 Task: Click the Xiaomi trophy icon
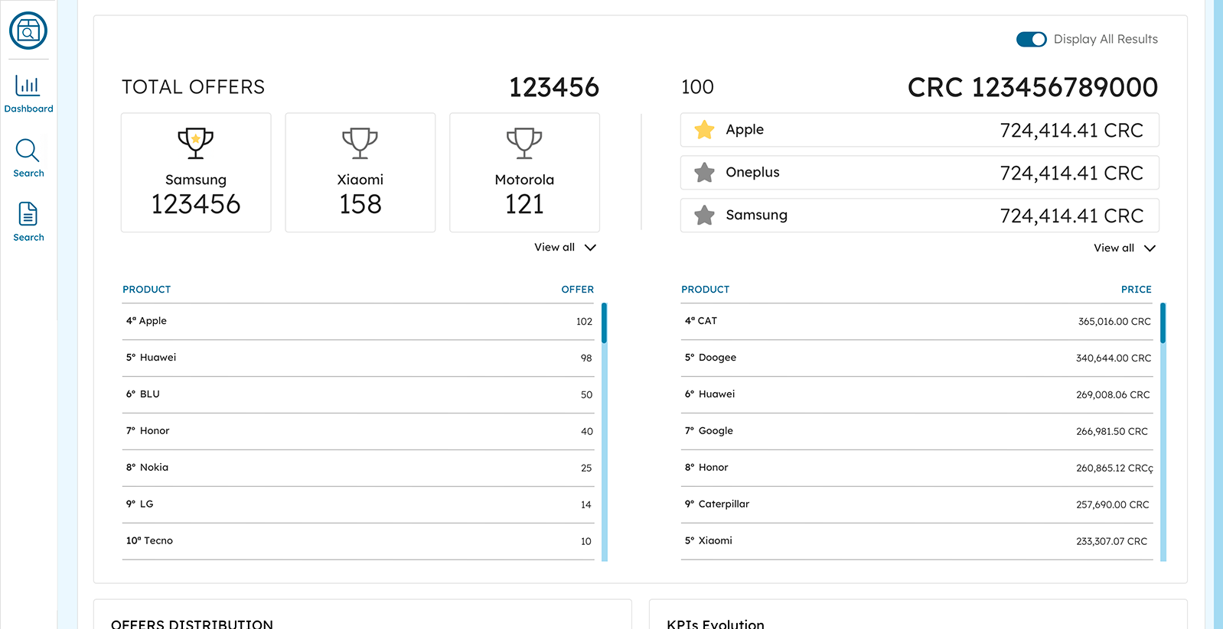click(x=360, y=143)
